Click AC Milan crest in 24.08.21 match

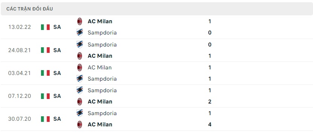click(x=80, y=56)
